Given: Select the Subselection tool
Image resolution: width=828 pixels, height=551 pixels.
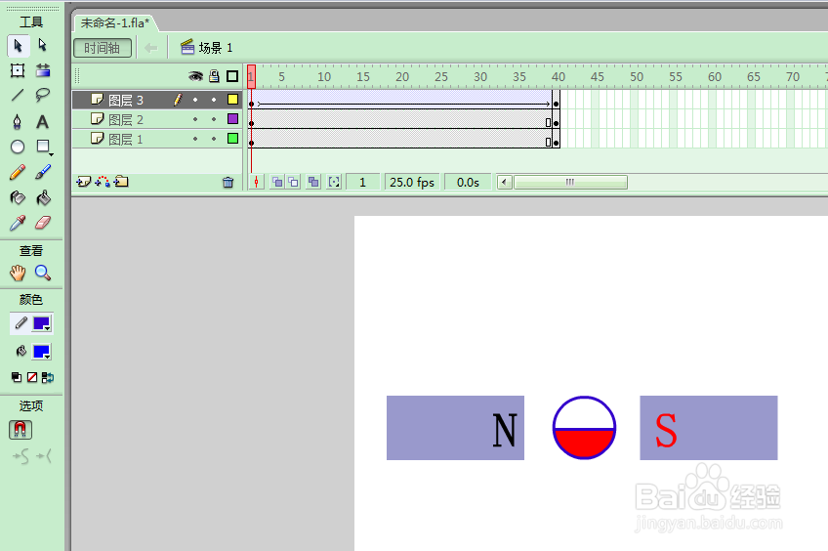Looking at the screenshot, I should 43,46.
